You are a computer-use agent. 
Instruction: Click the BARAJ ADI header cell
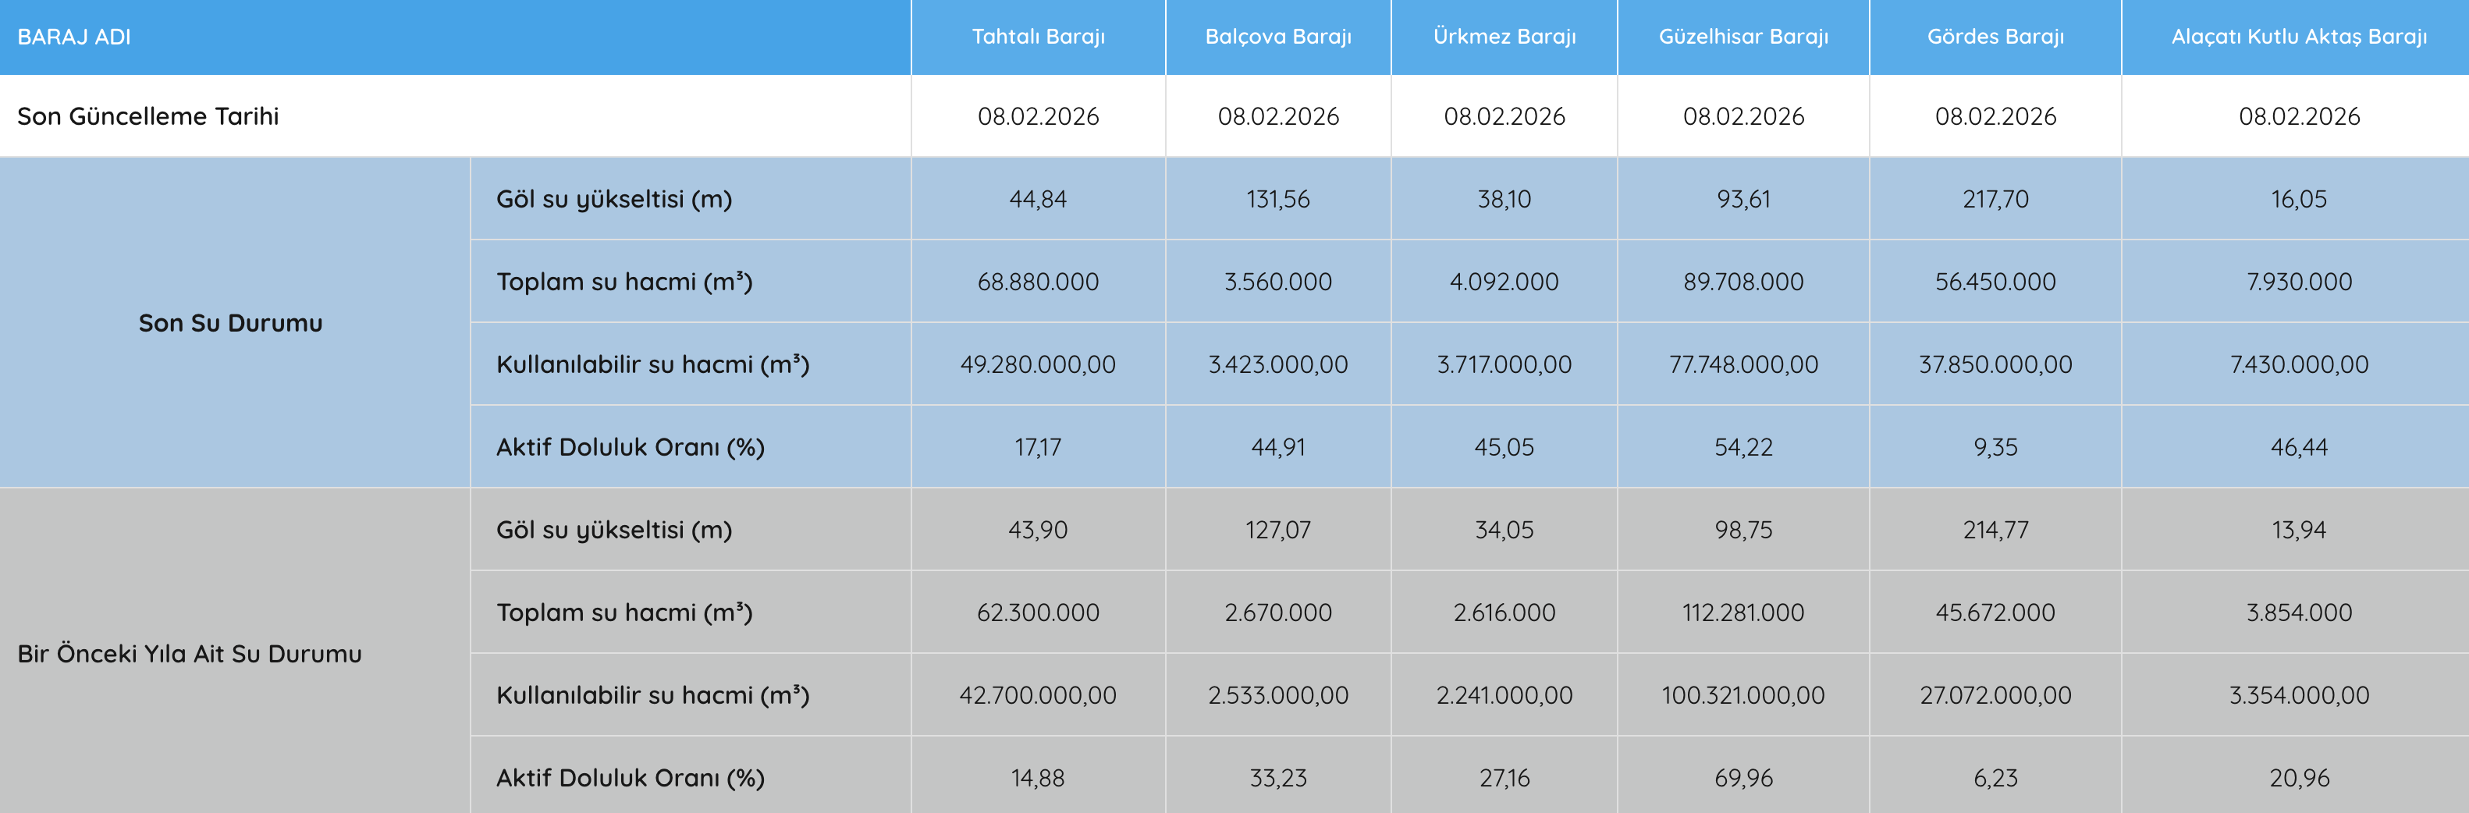[x=74, y=37]
